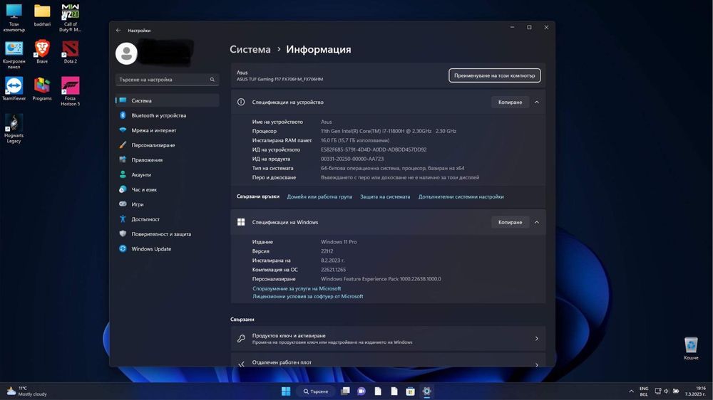Open Акаунти settings section
Screen dimensions: 713x400
[x=167, y=175]
